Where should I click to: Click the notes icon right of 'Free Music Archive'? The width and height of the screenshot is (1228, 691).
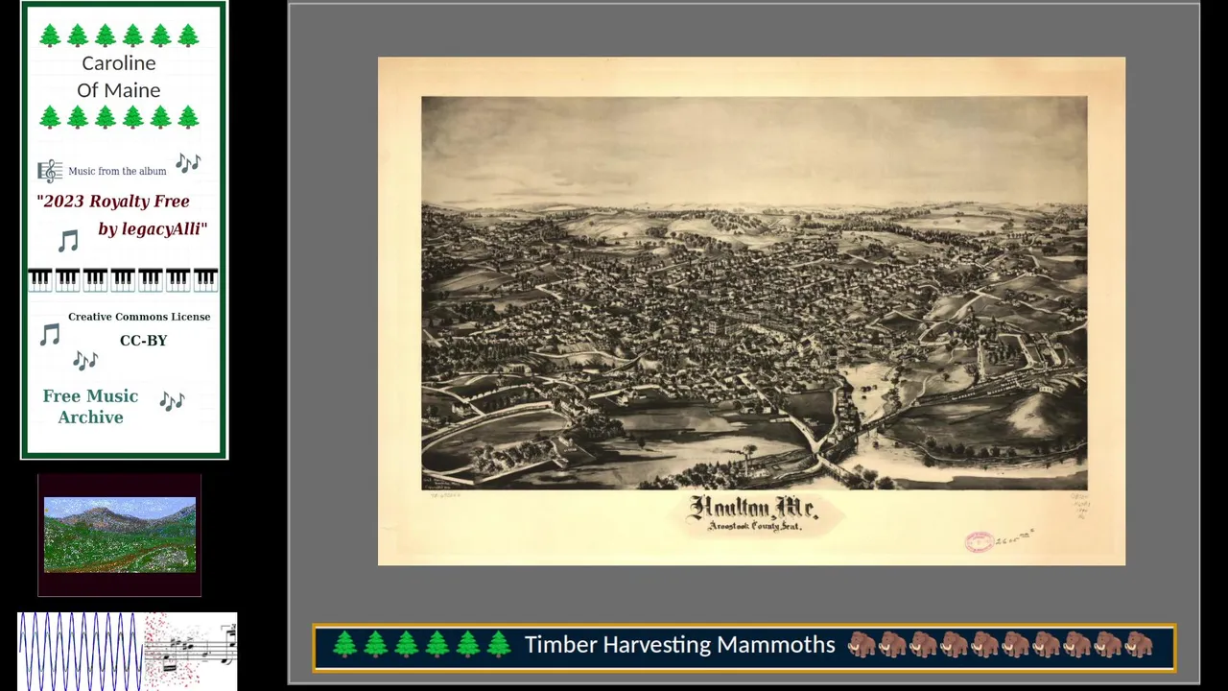click(x=172, y=400)
